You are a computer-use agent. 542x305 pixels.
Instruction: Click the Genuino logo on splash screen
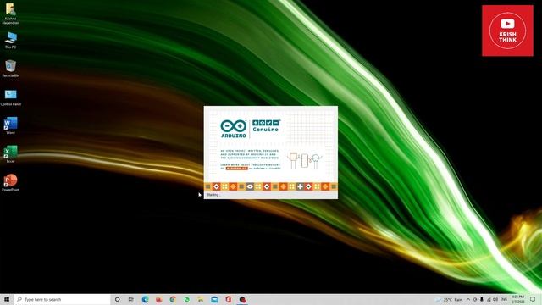265,125
